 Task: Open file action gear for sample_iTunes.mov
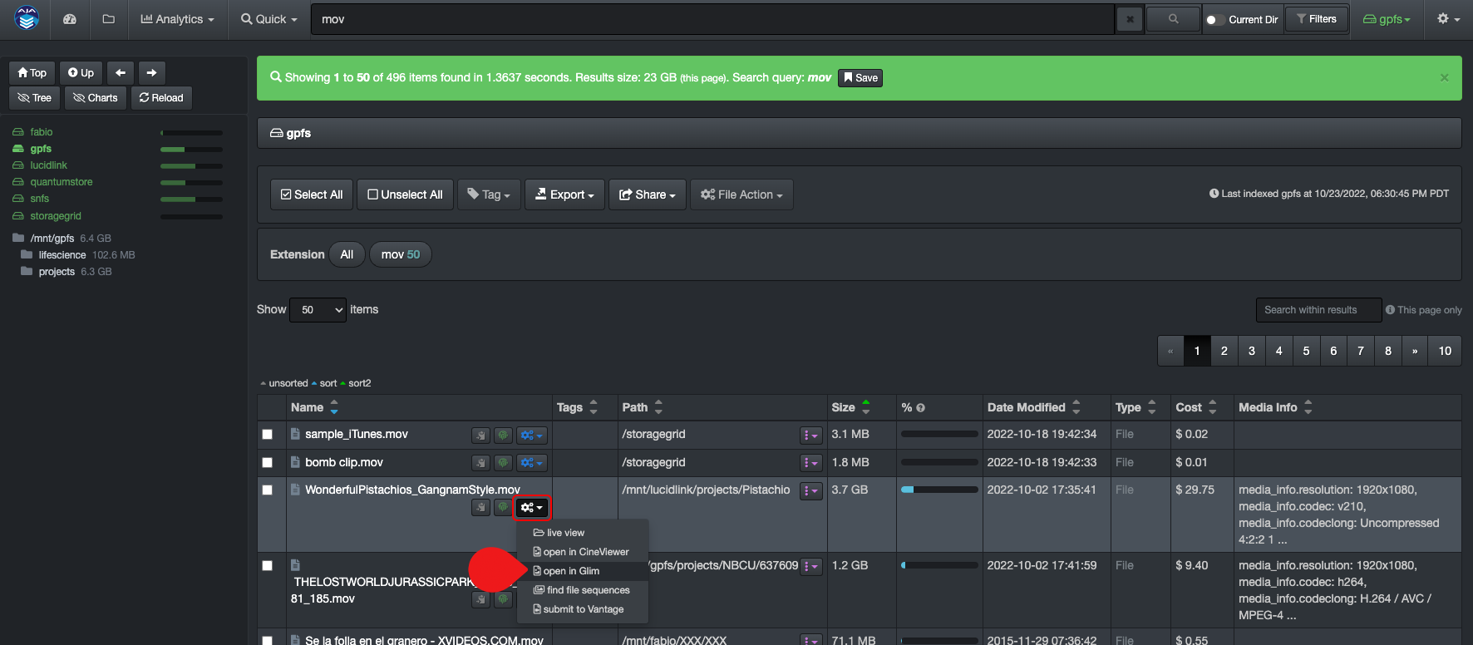click(531, 435)
